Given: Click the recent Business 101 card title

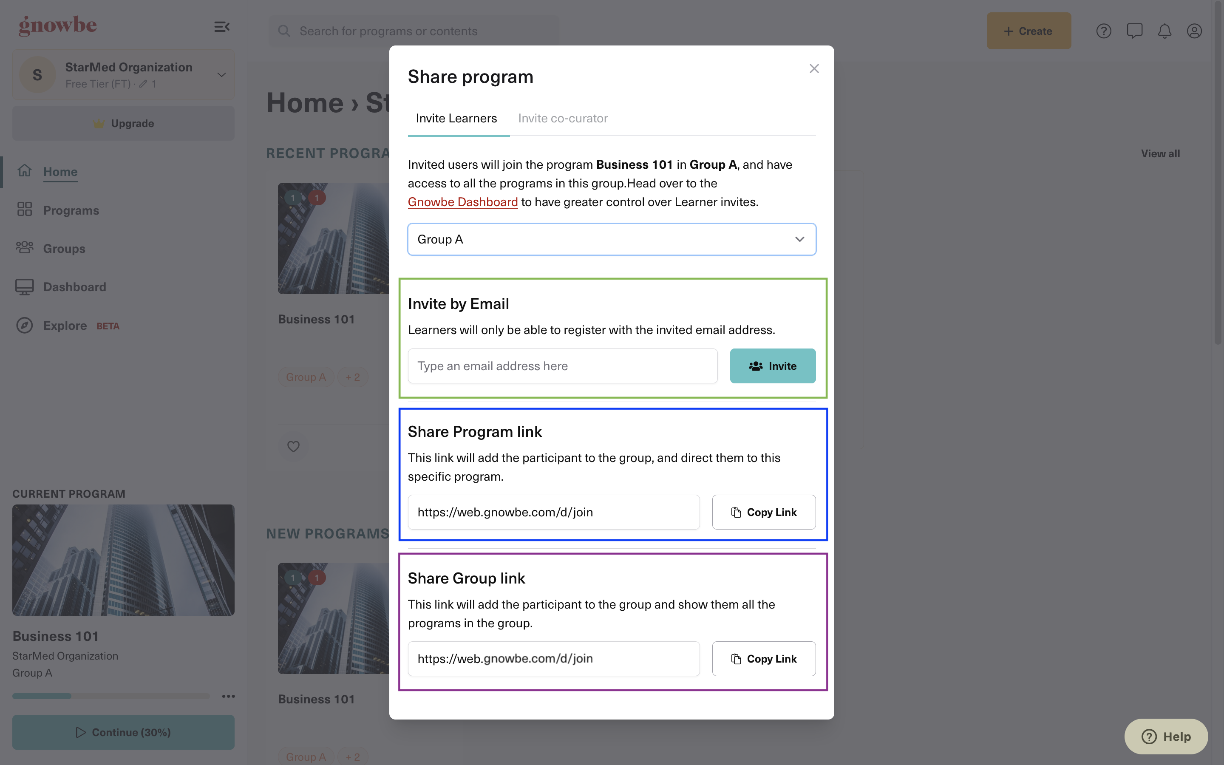Looking at the screenshot, I should [316, 319].
